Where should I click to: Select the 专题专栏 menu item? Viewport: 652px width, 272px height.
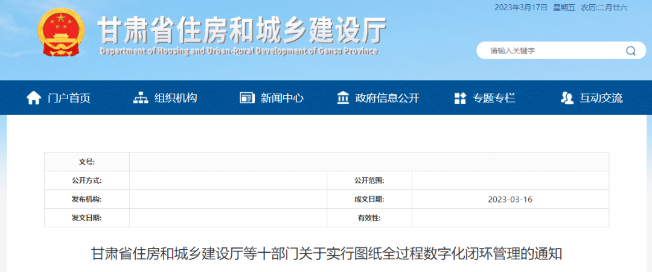click(494, 98)
